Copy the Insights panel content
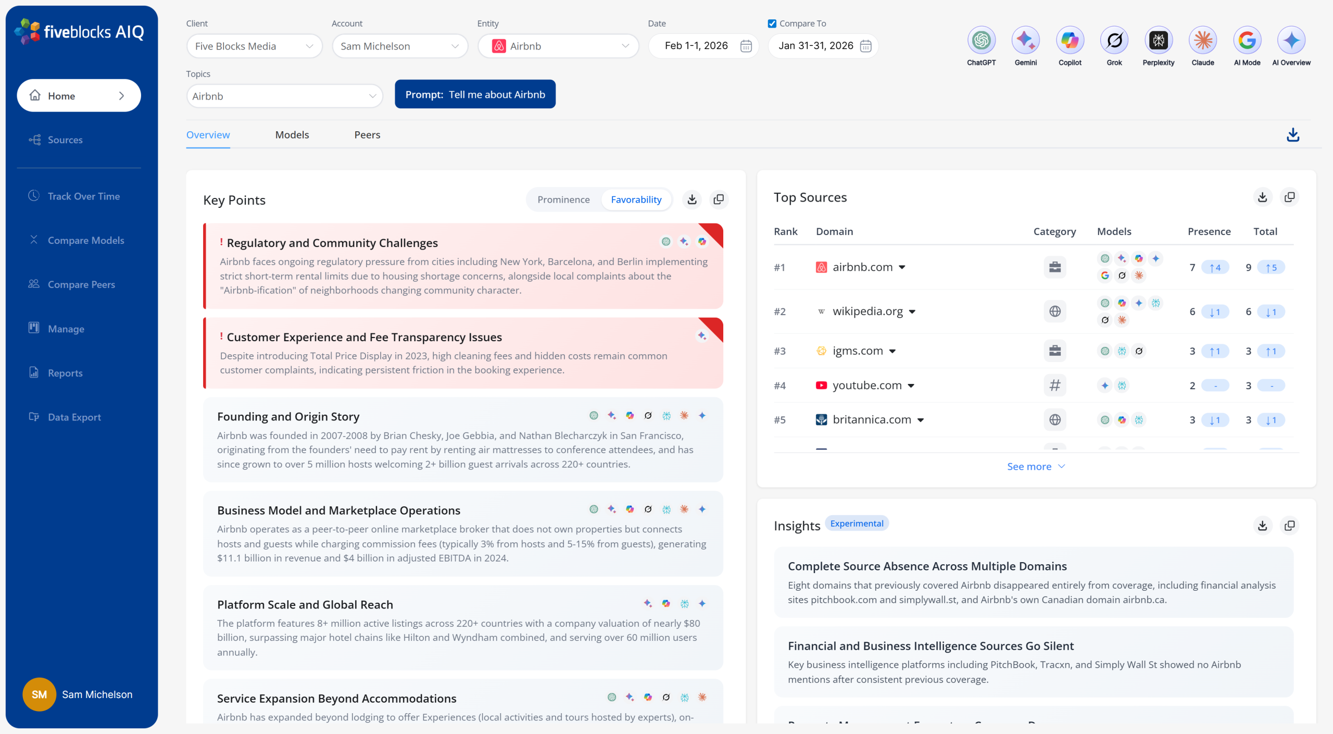The height and width of the screenshot is (734, 1333). 1289,526
